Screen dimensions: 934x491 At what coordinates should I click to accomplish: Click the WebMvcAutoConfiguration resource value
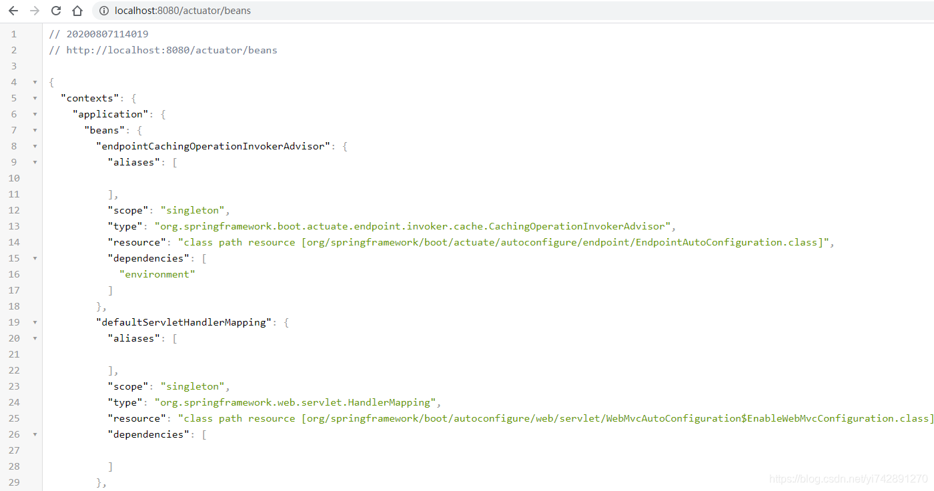[x=555, y=418]
